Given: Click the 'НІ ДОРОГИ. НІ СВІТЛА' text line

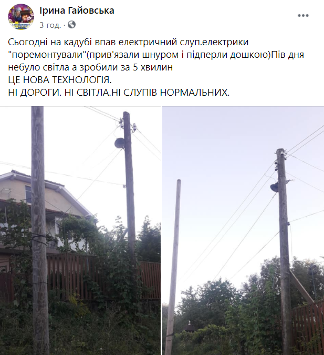Looking at the screenshot, I should coord(119,93).
